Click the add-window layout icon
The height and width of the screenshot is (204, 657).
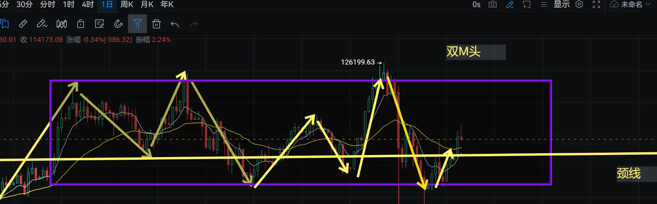527,5
